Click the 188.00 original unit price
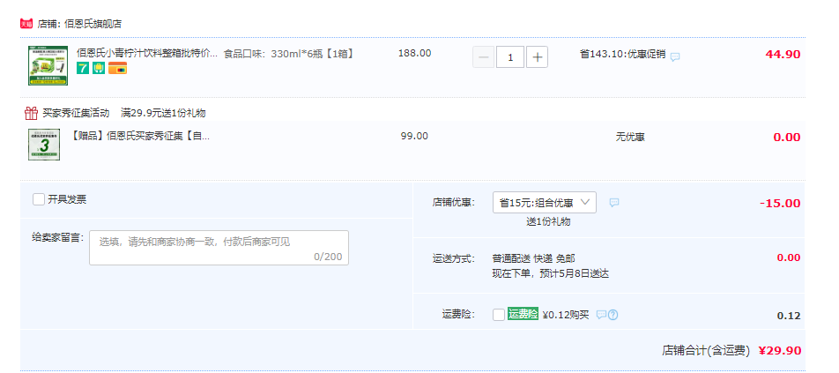Screen dimensions: 839x373 [415, 53]
